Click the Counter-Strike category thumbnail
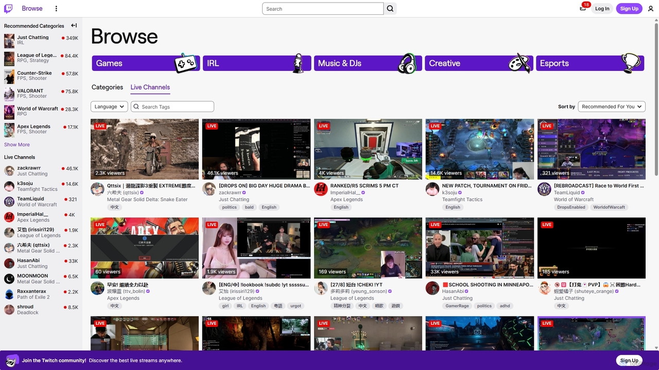659x370 pixels. (x=9, y=77)
